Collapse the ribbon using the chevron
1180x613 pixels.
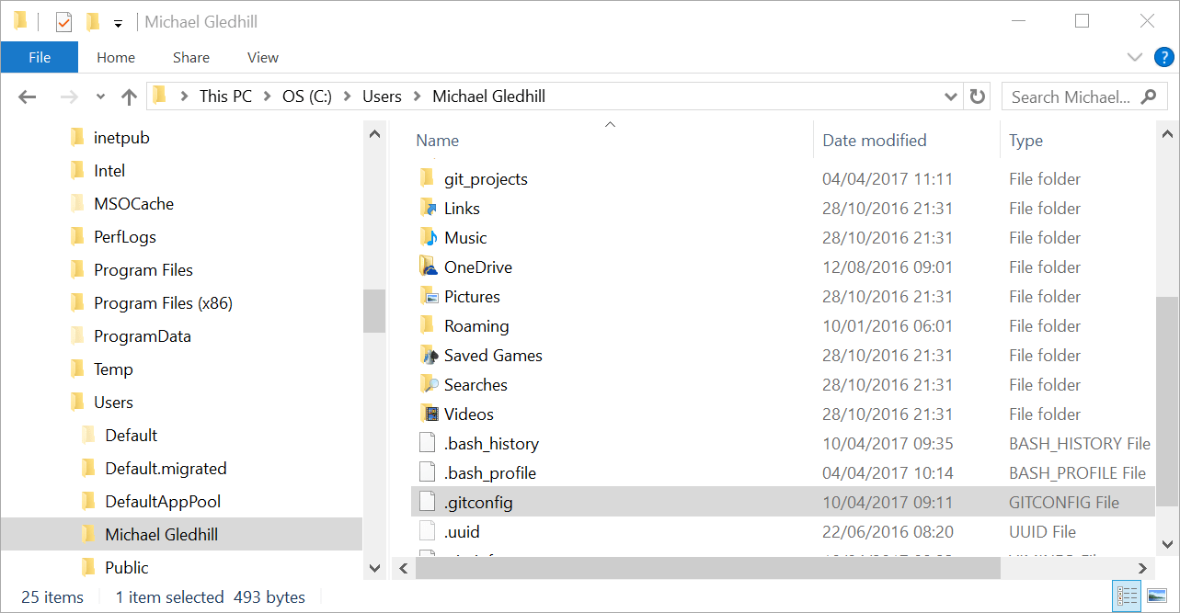[1134, 56]
